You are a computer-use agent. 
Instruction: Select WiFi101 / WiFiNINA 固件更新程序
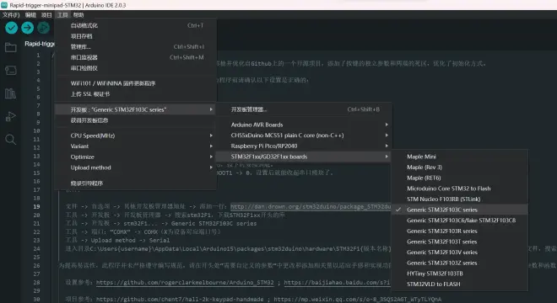[x=136, y=83]
